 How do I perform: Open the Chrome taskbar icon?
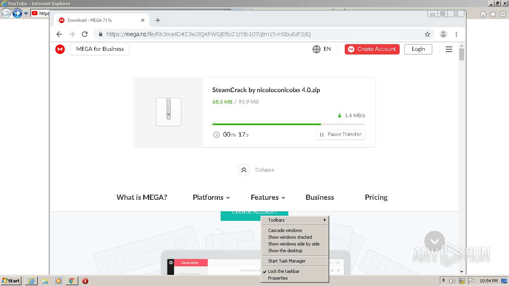pyautogui.click(x=72, y=281)
